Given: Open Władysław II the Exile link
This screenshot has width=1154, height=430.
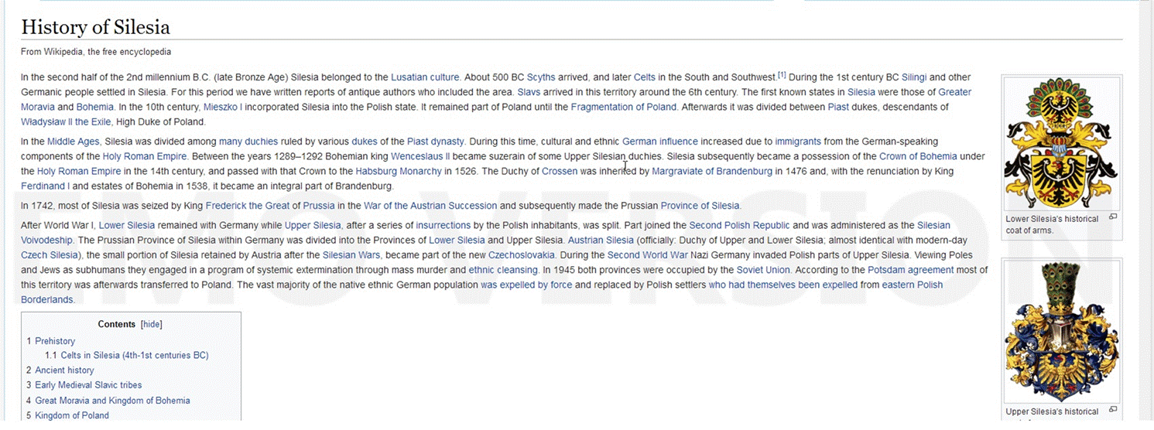Looking at the screenshot, I should point(66,121).
